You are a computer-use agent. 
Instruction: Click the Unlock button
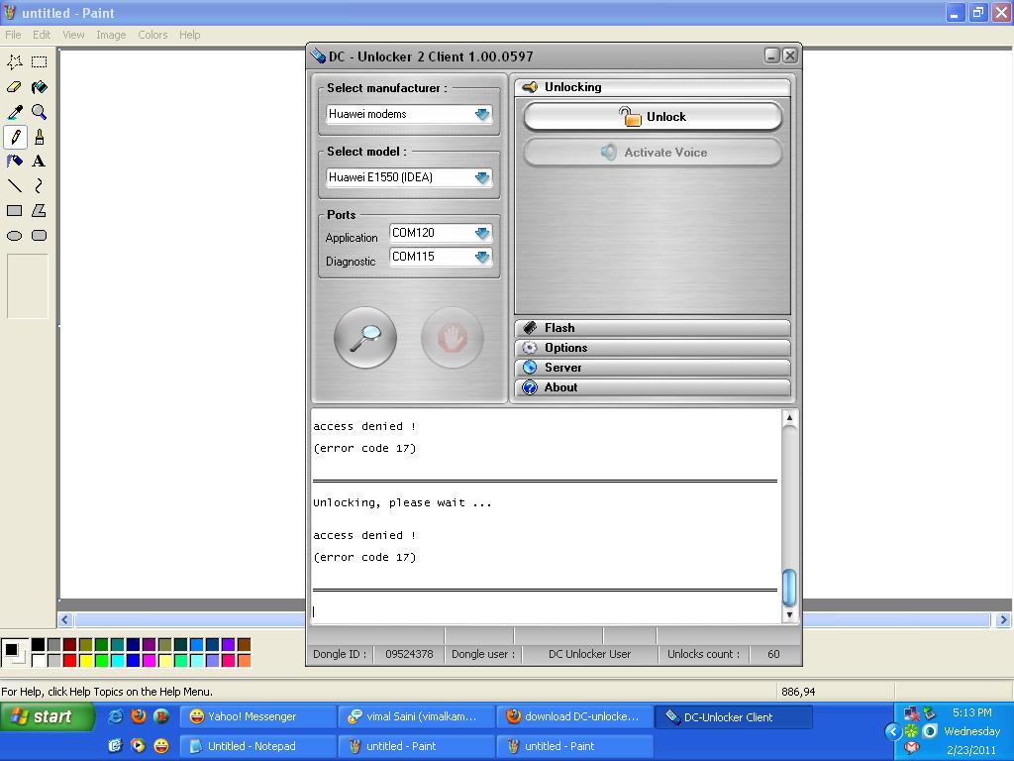pyautogui.click(x=653, y=117)
